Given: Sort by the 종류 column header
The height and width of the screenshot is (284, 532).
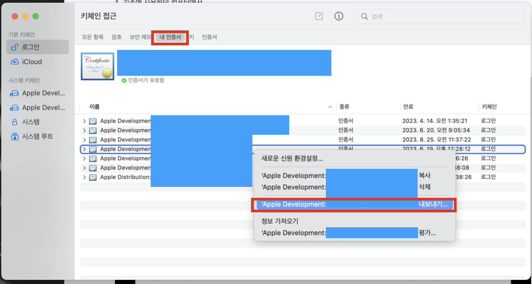Looking at the screenshot, I should coord(345,107).
